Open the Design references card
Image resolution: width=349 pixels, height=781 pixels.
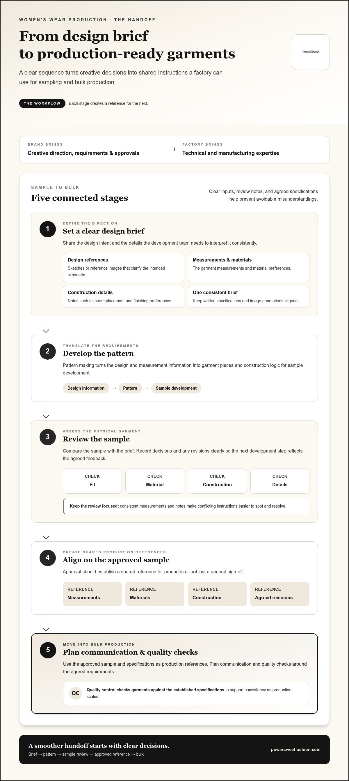[x=124, y=267]
